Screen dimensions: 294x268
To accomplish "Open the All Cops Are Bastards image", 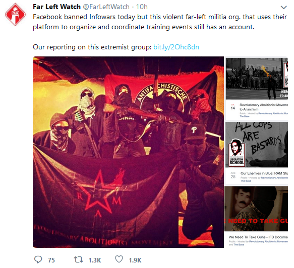I will pos(257,145).
